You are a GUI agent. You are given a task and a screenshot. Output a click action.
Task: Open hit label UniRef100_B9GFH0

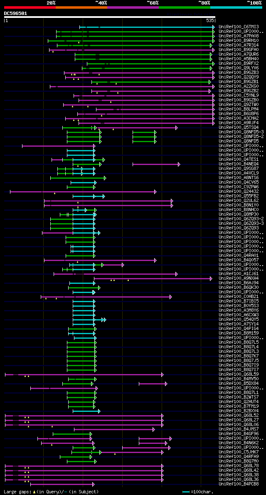pyautogui.click(x=239, y=50)
